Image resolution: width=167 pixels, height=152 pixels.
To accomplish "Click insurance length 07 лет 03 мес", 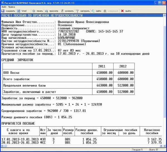I will (69, 51).
